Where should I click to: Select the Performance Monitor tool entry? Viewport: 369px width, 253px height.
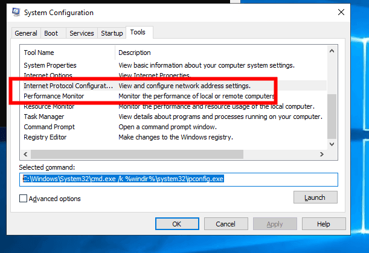click(54, 96)
